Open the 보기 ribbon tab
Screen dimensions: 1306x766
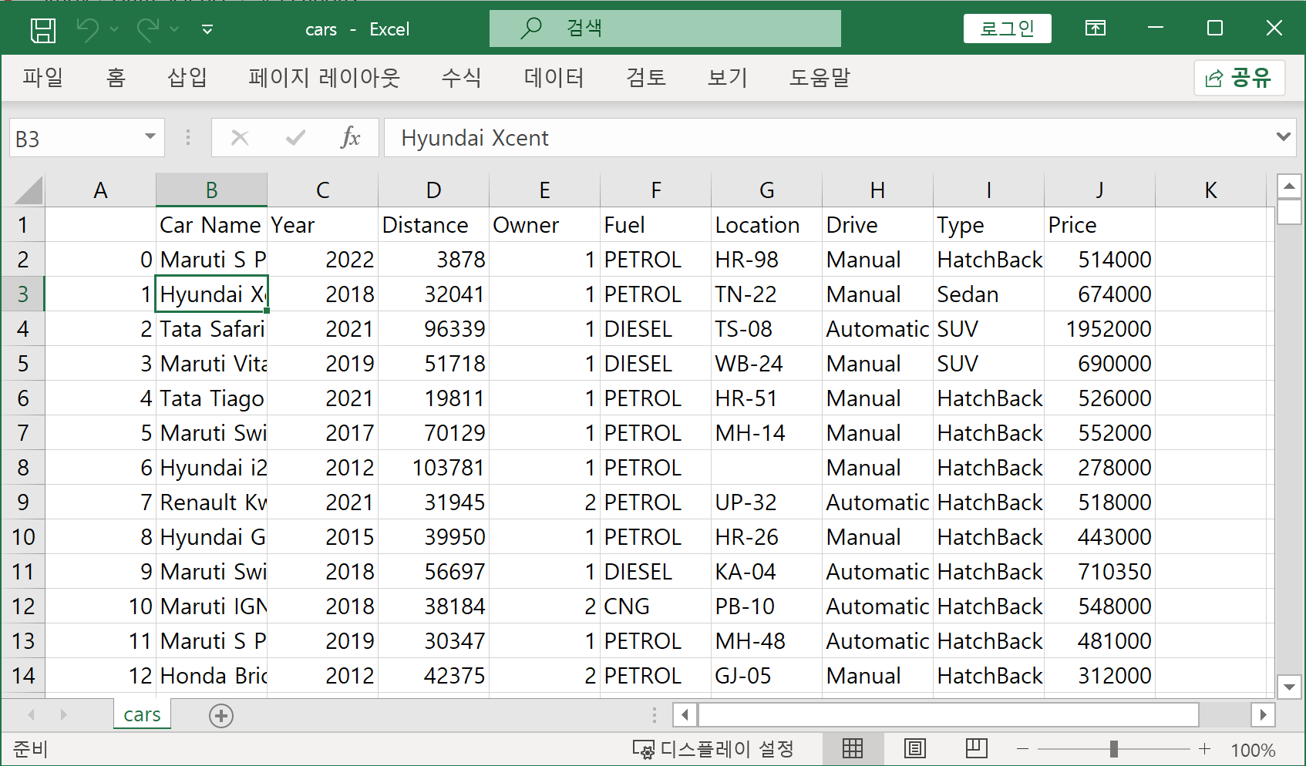click(727, 77)
